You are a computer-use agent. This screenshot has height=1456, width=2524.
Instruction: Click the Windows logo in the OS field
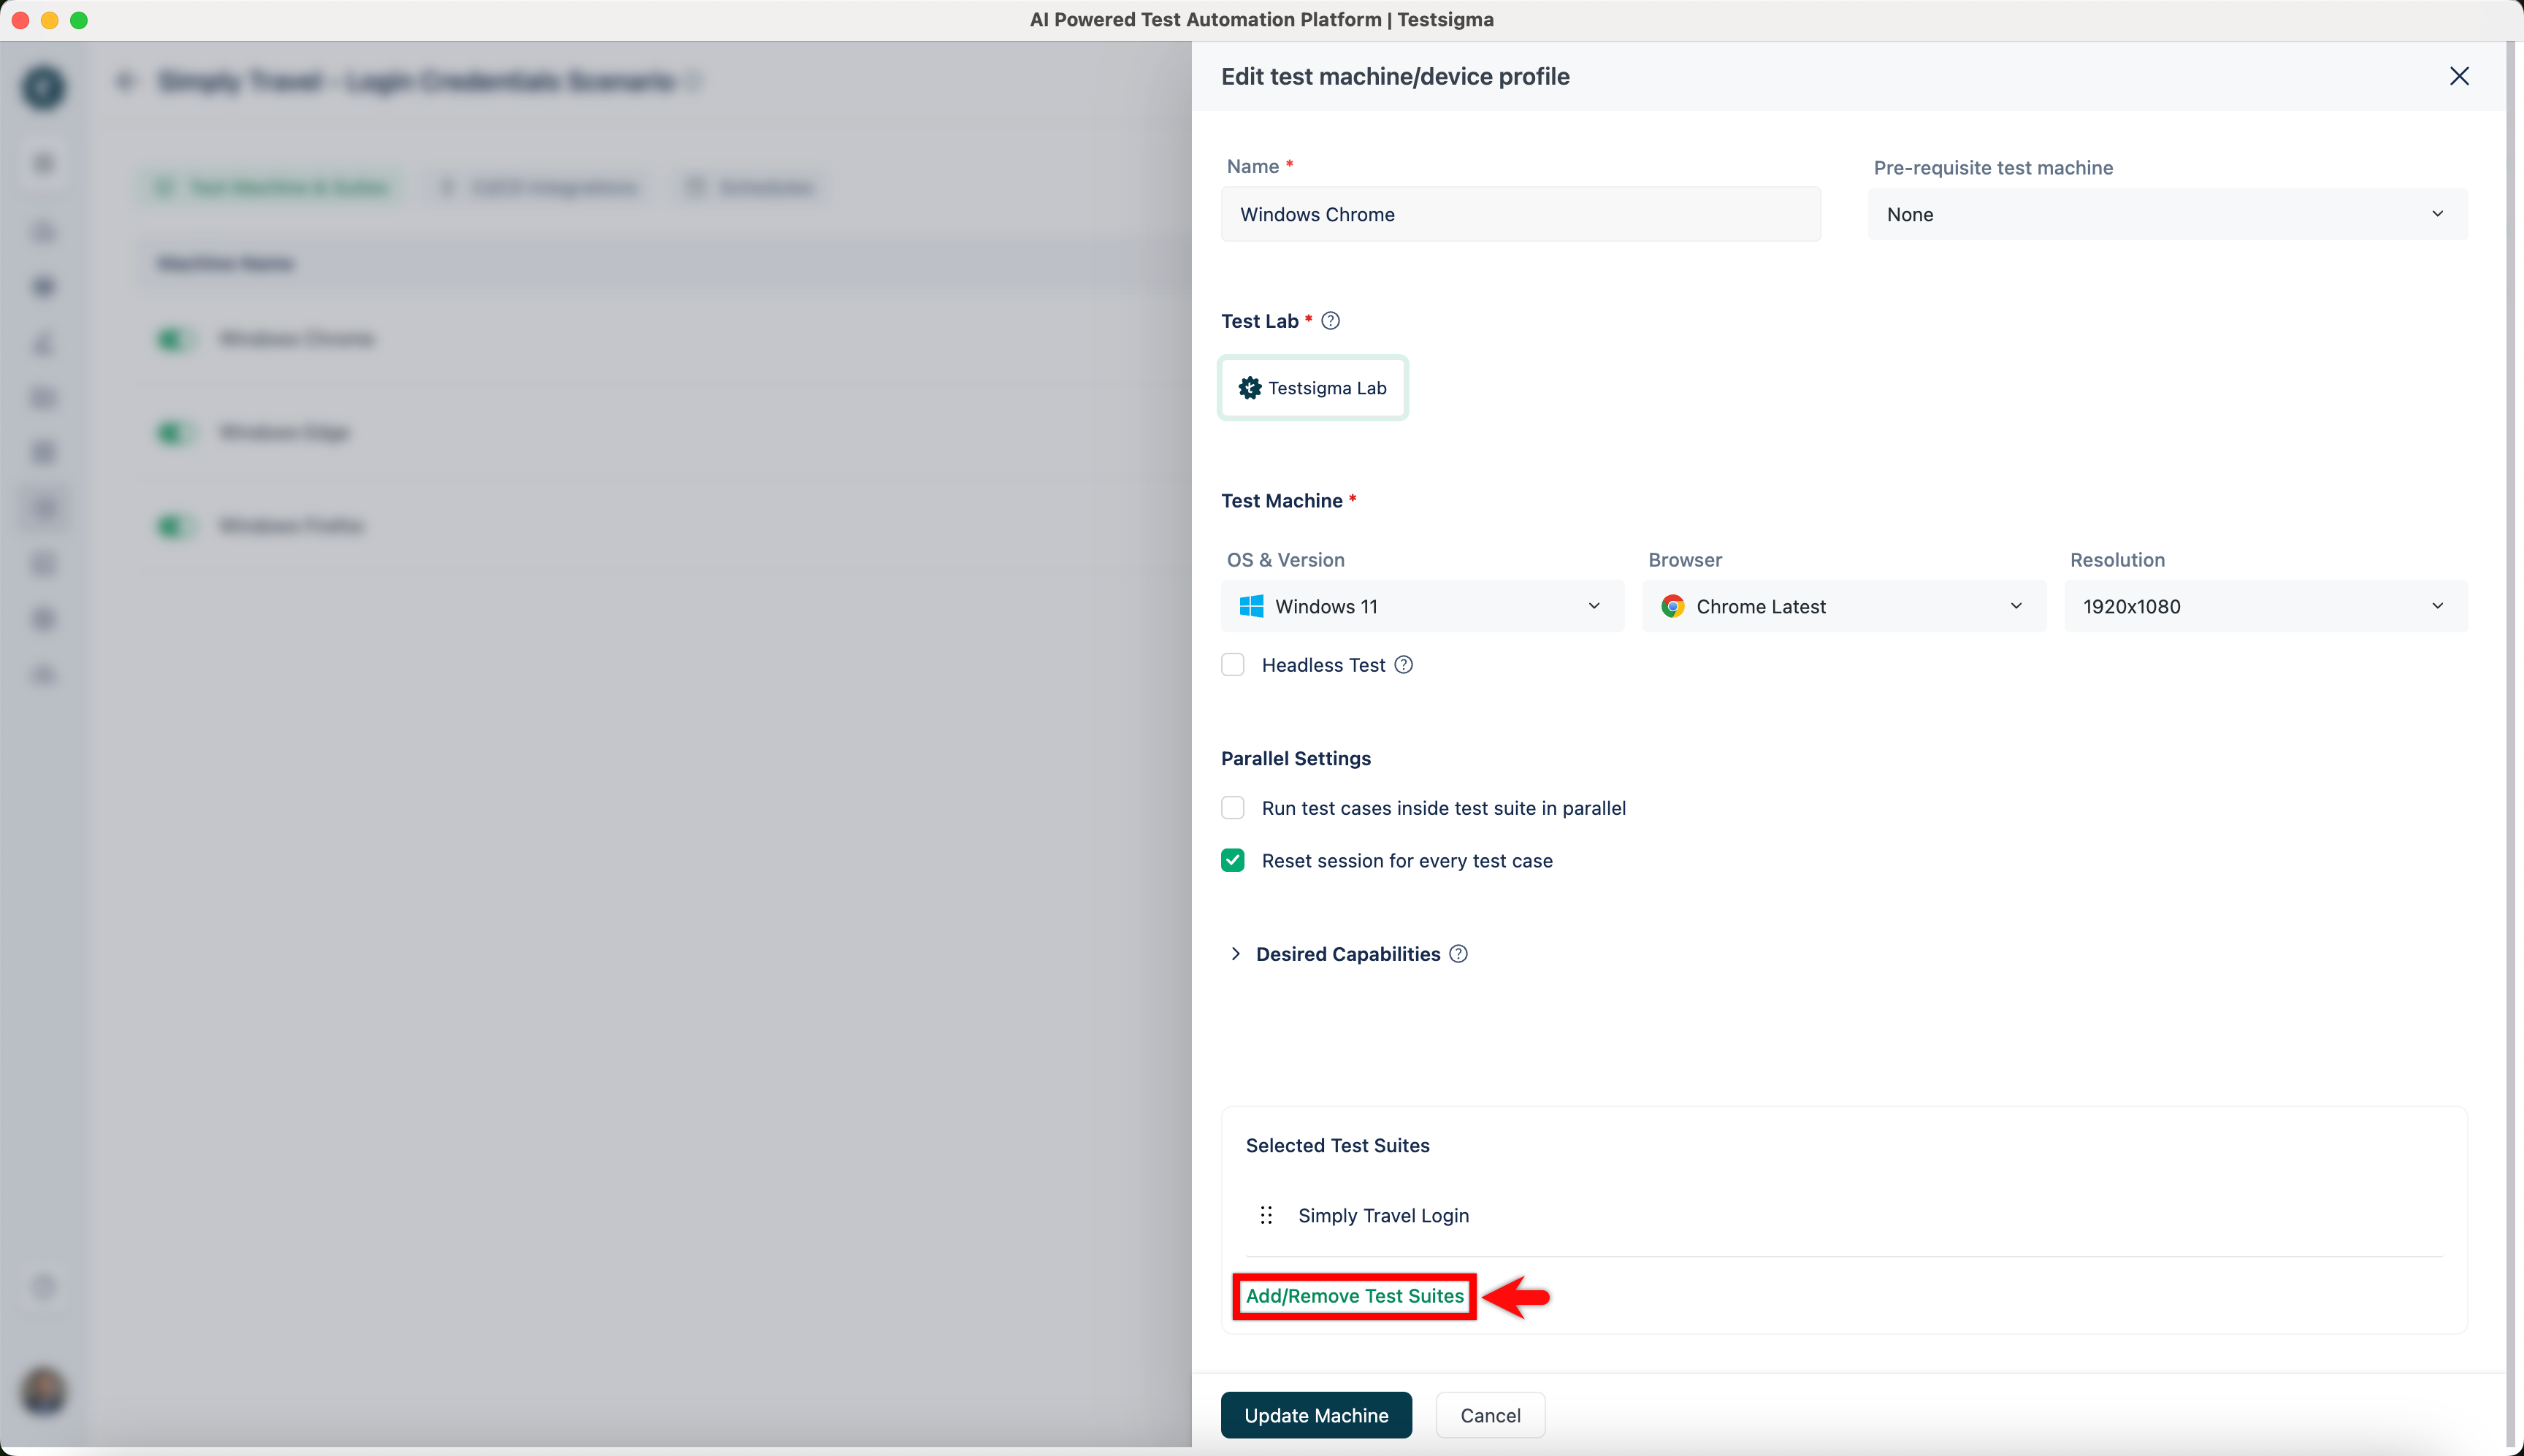tap(1251, 606)
